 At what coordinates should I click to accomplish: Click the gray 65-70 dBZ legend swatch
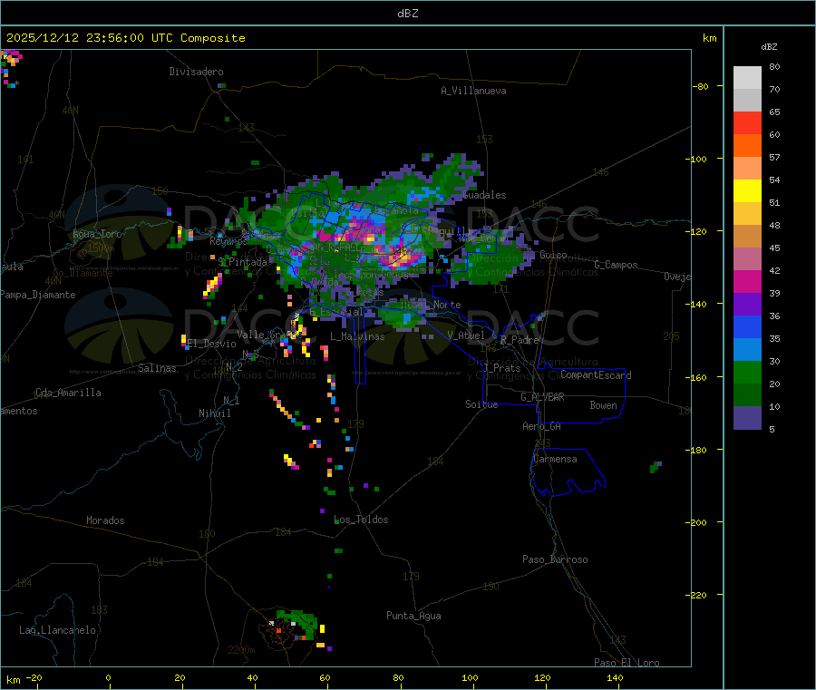747,101
